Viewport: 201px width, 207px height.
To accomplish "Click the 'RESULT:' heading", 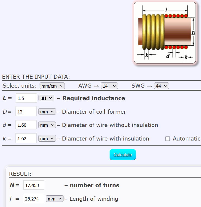I will coord(20,174).
